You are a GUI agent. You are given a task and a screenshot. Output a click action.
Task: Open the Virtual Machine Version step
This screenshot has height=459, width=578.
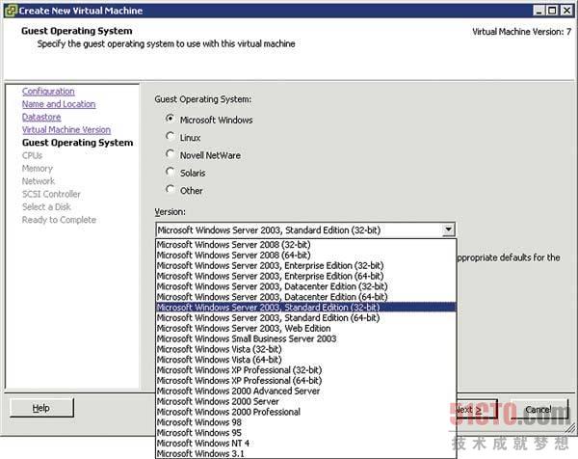(x=66, y=130)
